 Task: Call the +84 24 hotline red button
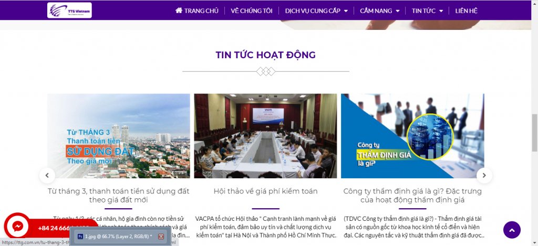click(62, 228)
